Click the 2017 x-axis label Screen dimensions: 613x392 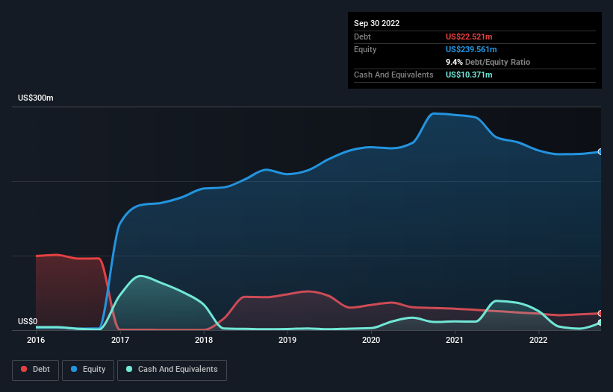(x=120, y=340)
